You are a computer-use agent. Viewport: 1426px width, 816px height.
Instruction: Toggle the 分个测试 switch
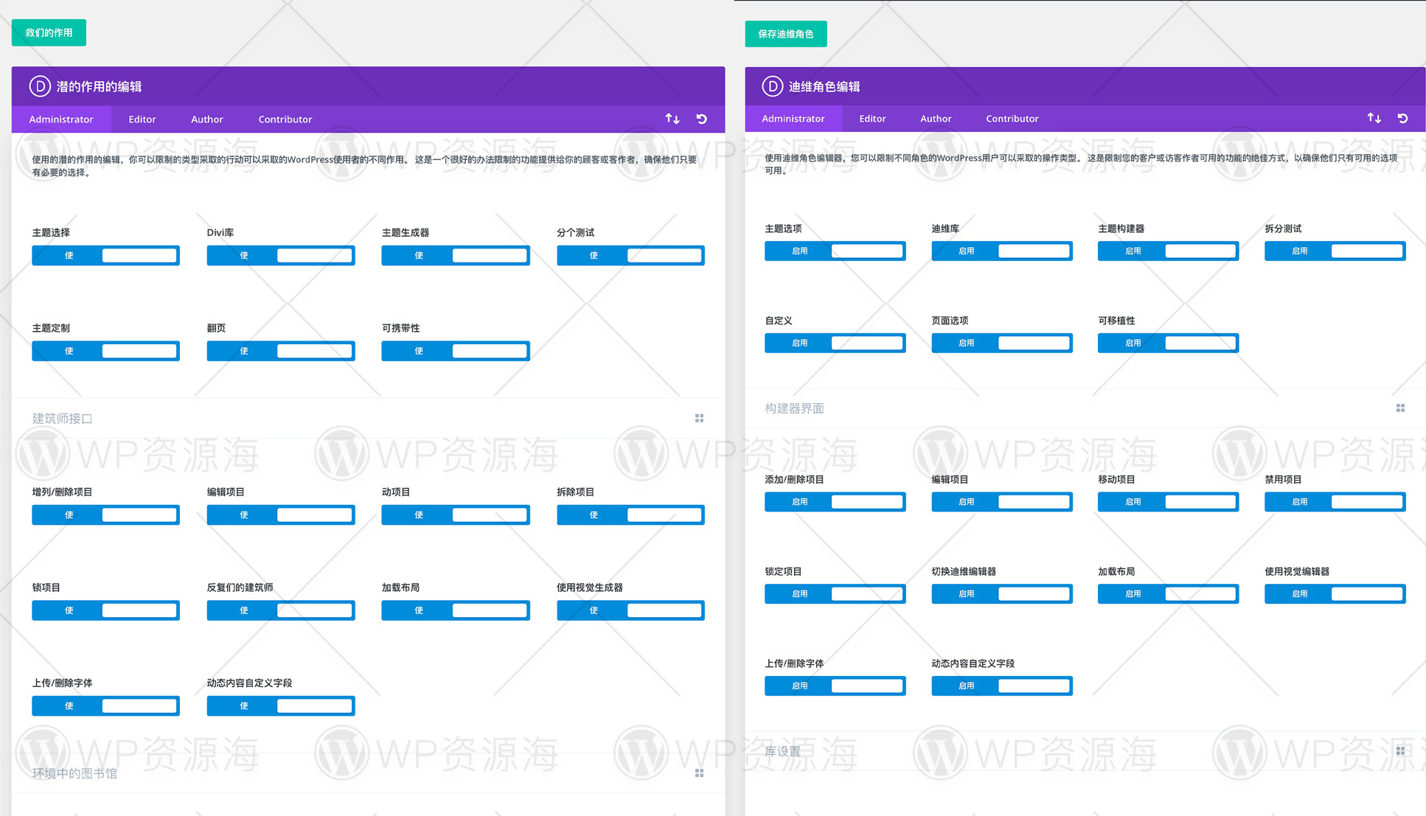(630, 255)
